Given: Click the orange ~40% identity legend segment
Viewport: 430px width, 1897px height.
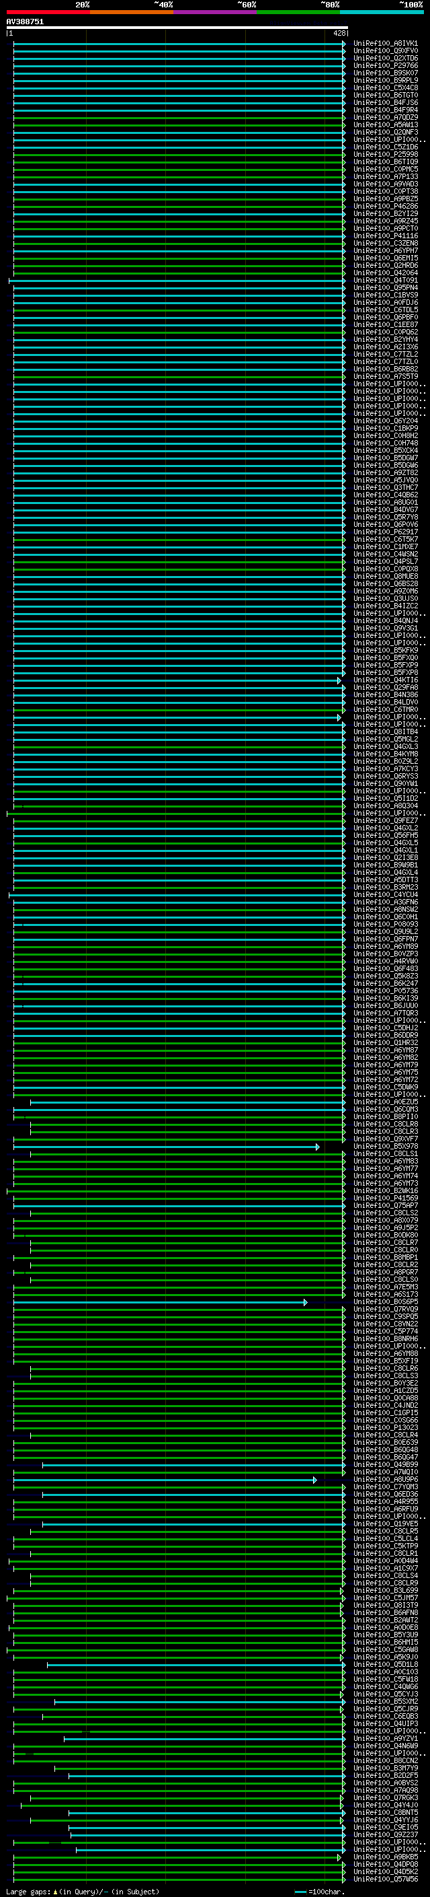Looking at the screenshot, I should [132, 12].
